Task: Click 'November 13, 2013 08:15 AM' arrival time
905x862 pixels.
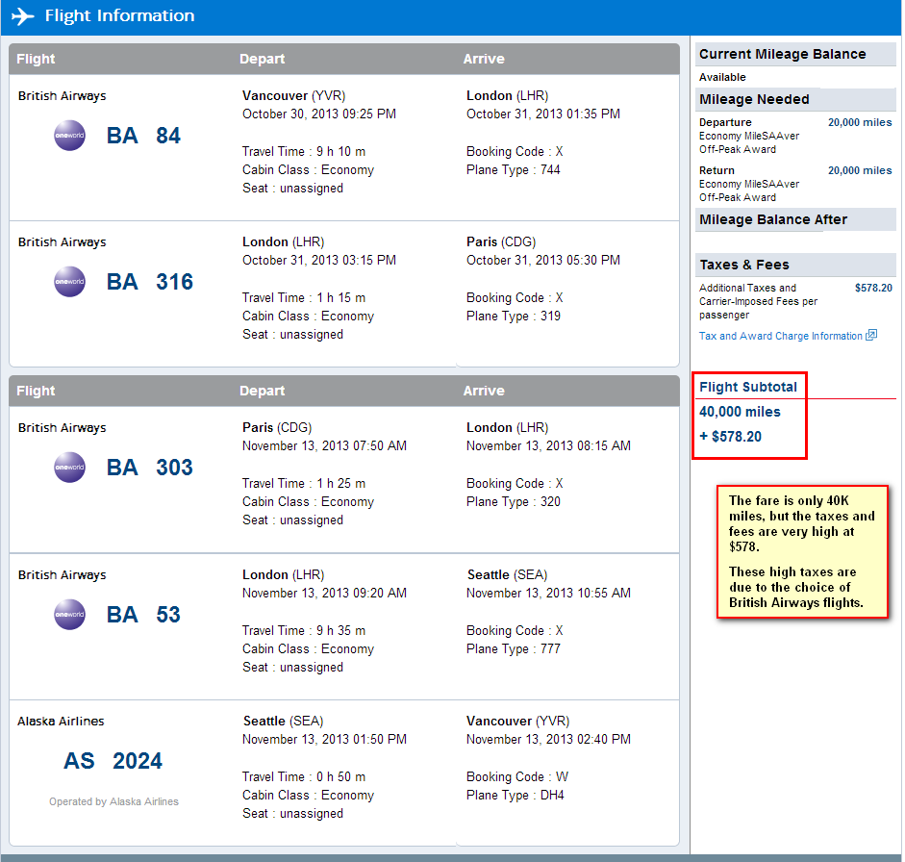Action: click(548, 446)
